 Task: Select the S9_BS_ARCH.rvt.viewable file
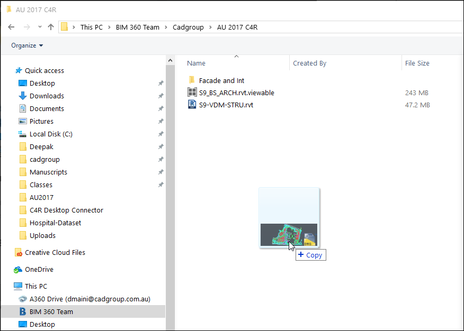236,93
